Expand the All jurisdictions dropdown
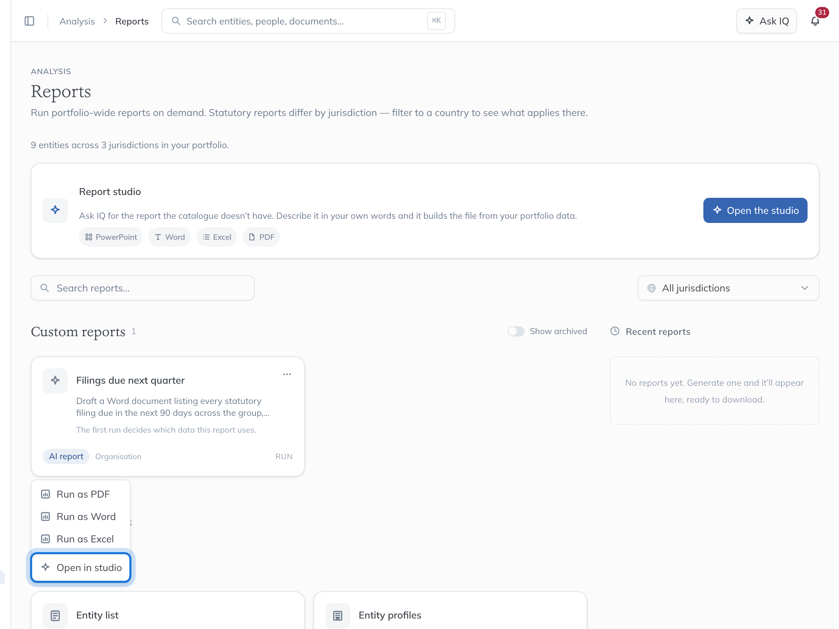 coord(728,288)
